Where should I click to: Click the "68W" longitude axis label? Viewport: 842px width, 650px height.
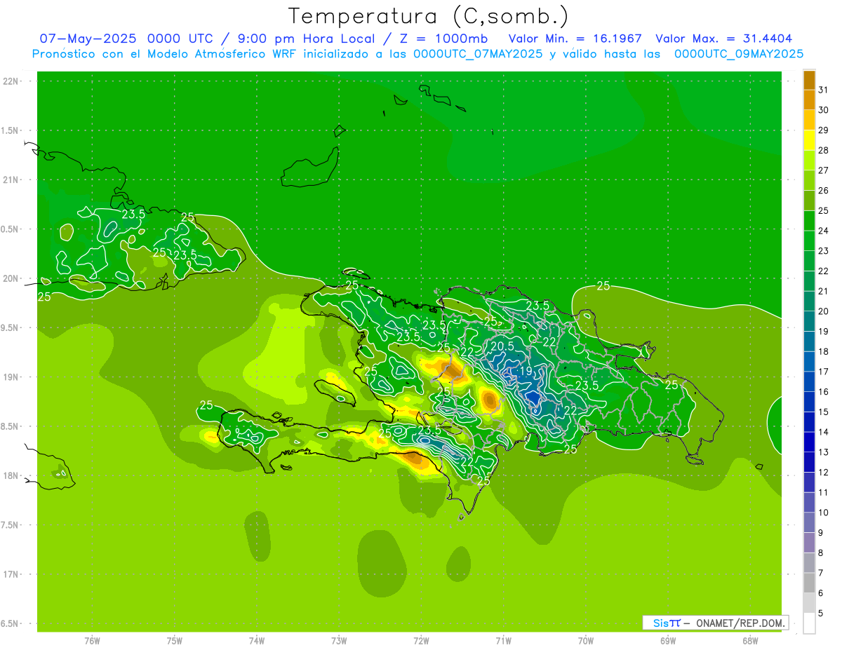[750, 640]
